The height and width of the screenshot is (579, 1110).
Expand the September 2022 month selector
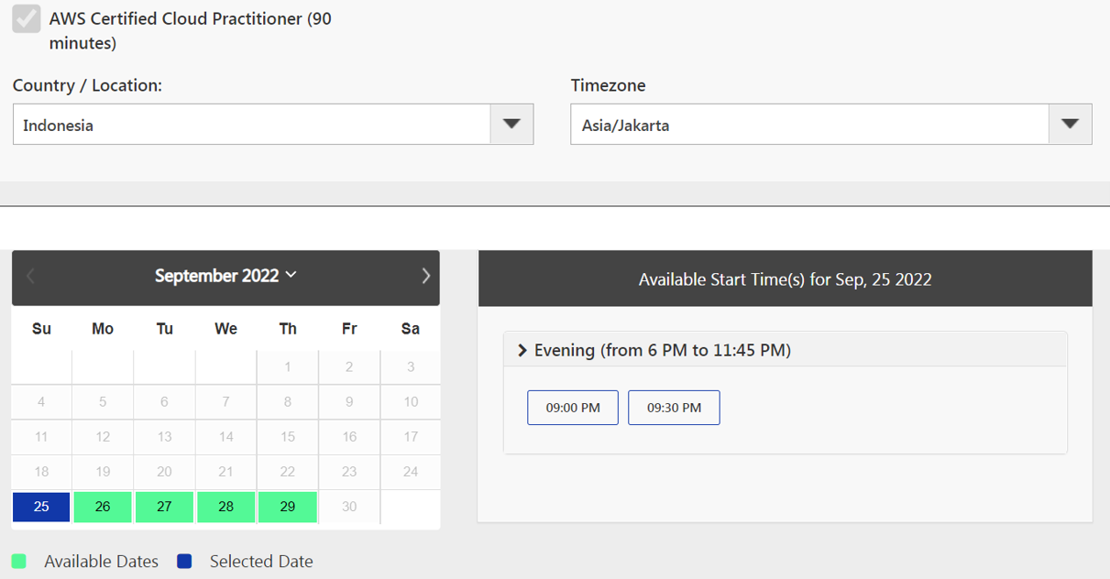tap(225, 276)
